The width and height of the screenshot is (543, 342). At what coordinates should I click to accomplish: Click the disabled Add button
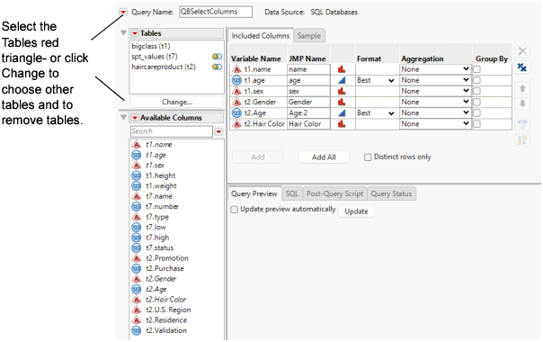258,157
